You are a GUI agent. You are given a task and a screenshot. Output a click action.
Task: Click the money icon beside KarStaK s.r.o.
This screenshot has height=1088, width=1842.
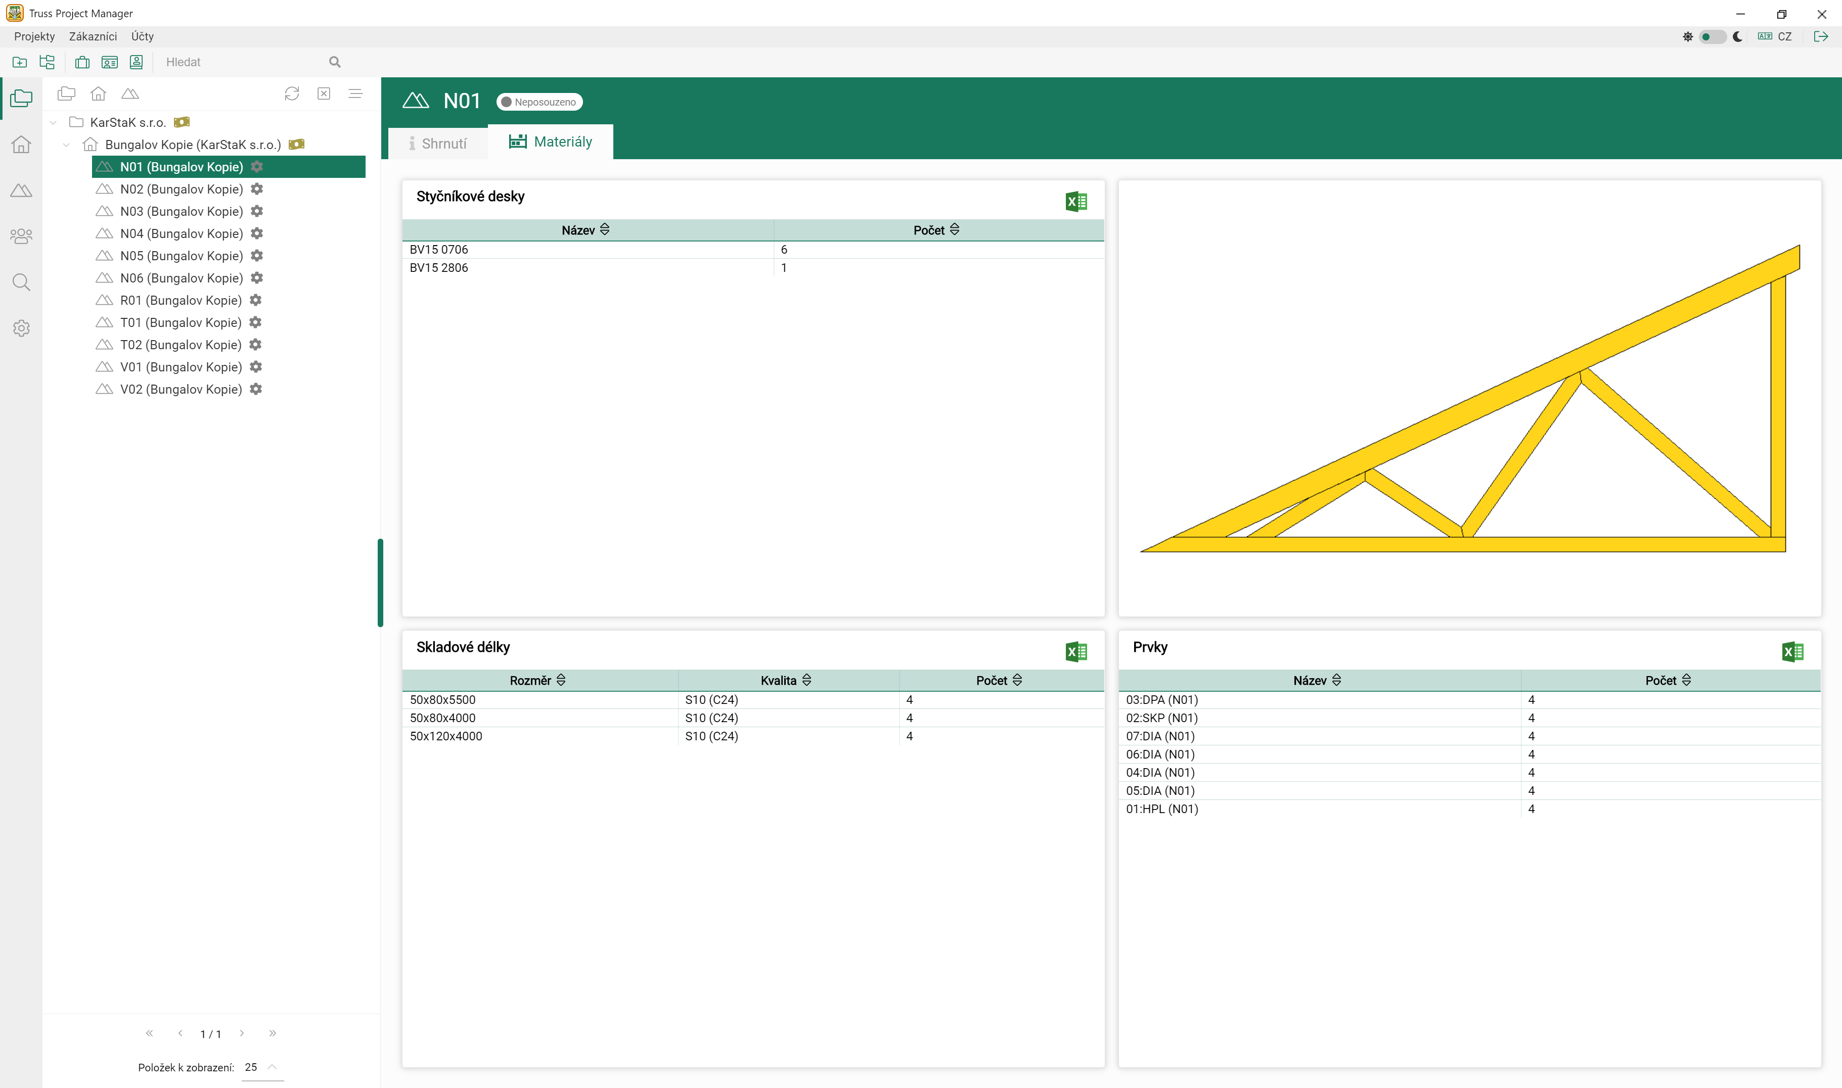click(x=181, y=122)
